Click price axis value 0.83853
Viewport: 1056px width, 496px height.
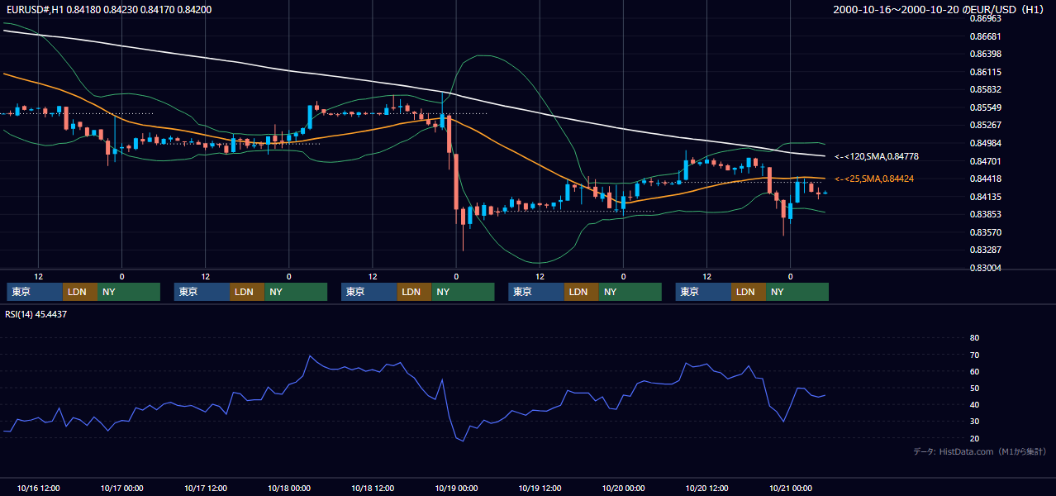pos(985,214)
